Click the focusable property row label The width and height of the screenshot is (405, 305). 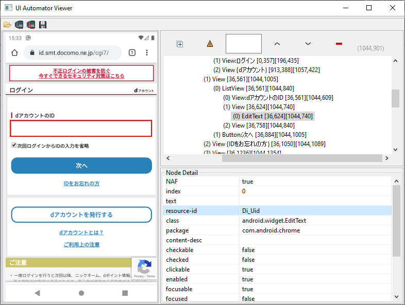click(x=179, y=289)
